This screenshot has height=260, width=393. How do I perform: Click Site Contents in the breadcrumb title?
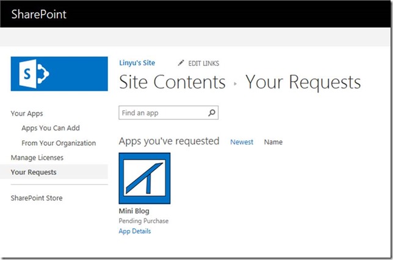pyautogui.click(x=173, y=82)
